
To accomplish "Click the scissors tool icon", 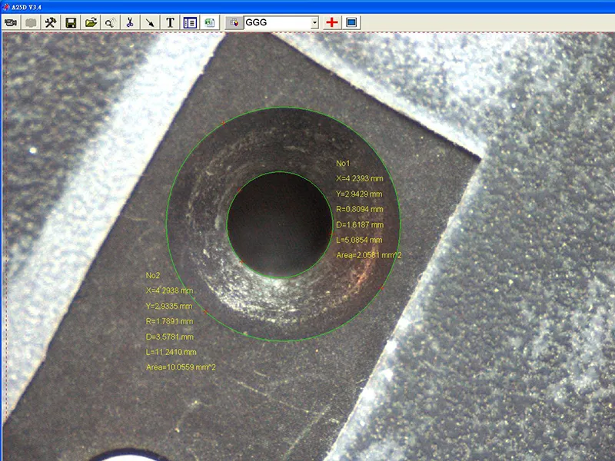I will [130, 23].
